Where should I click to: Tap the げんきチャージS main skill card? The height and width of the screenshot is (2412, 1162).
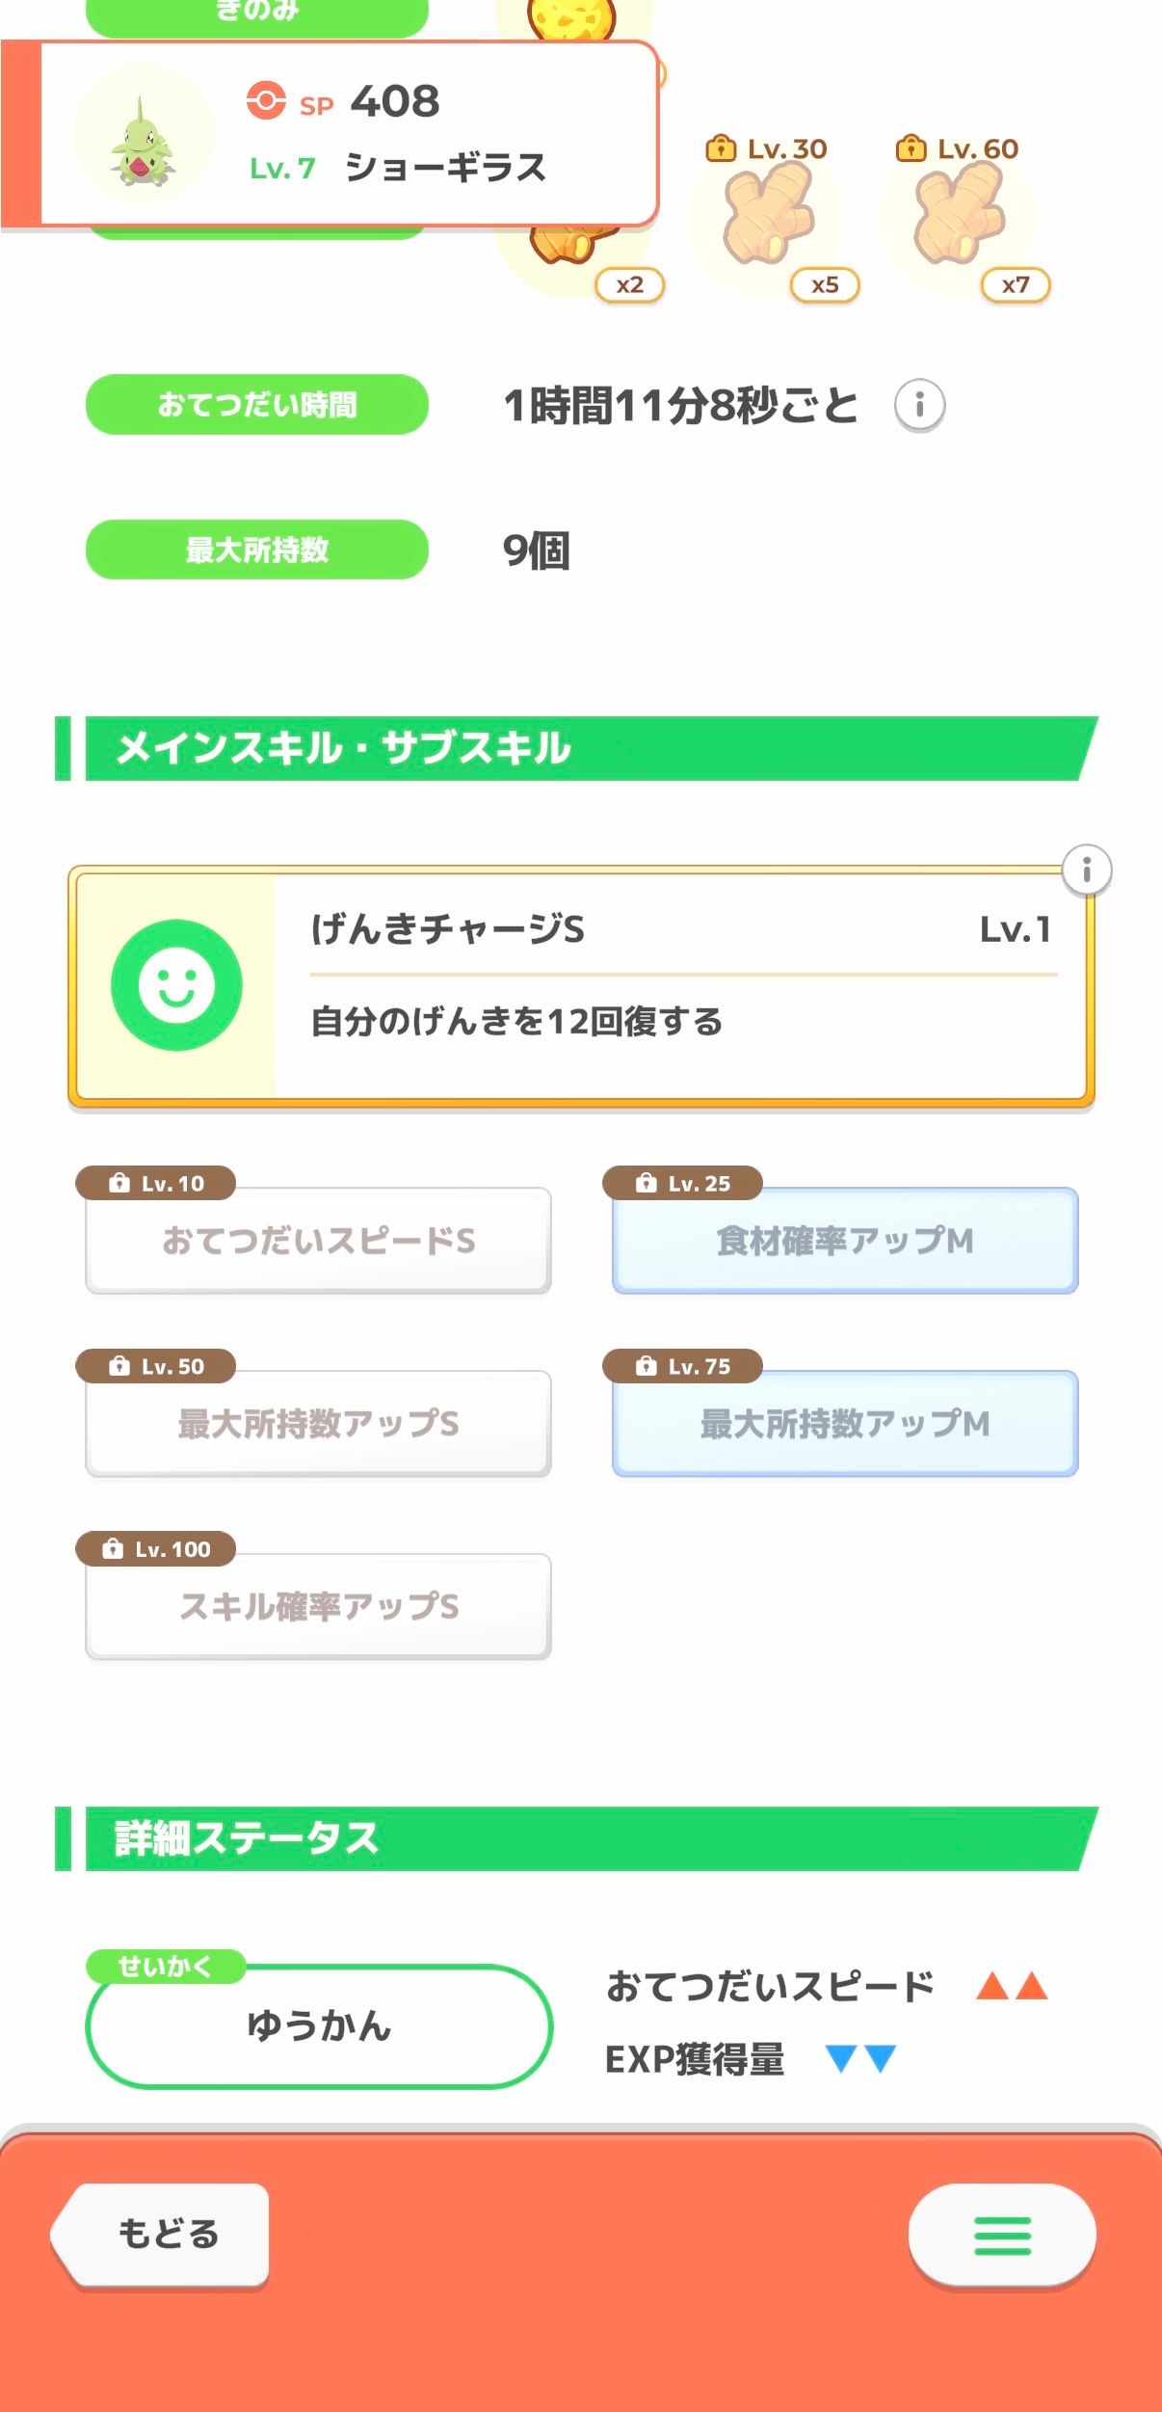(674, 984)
